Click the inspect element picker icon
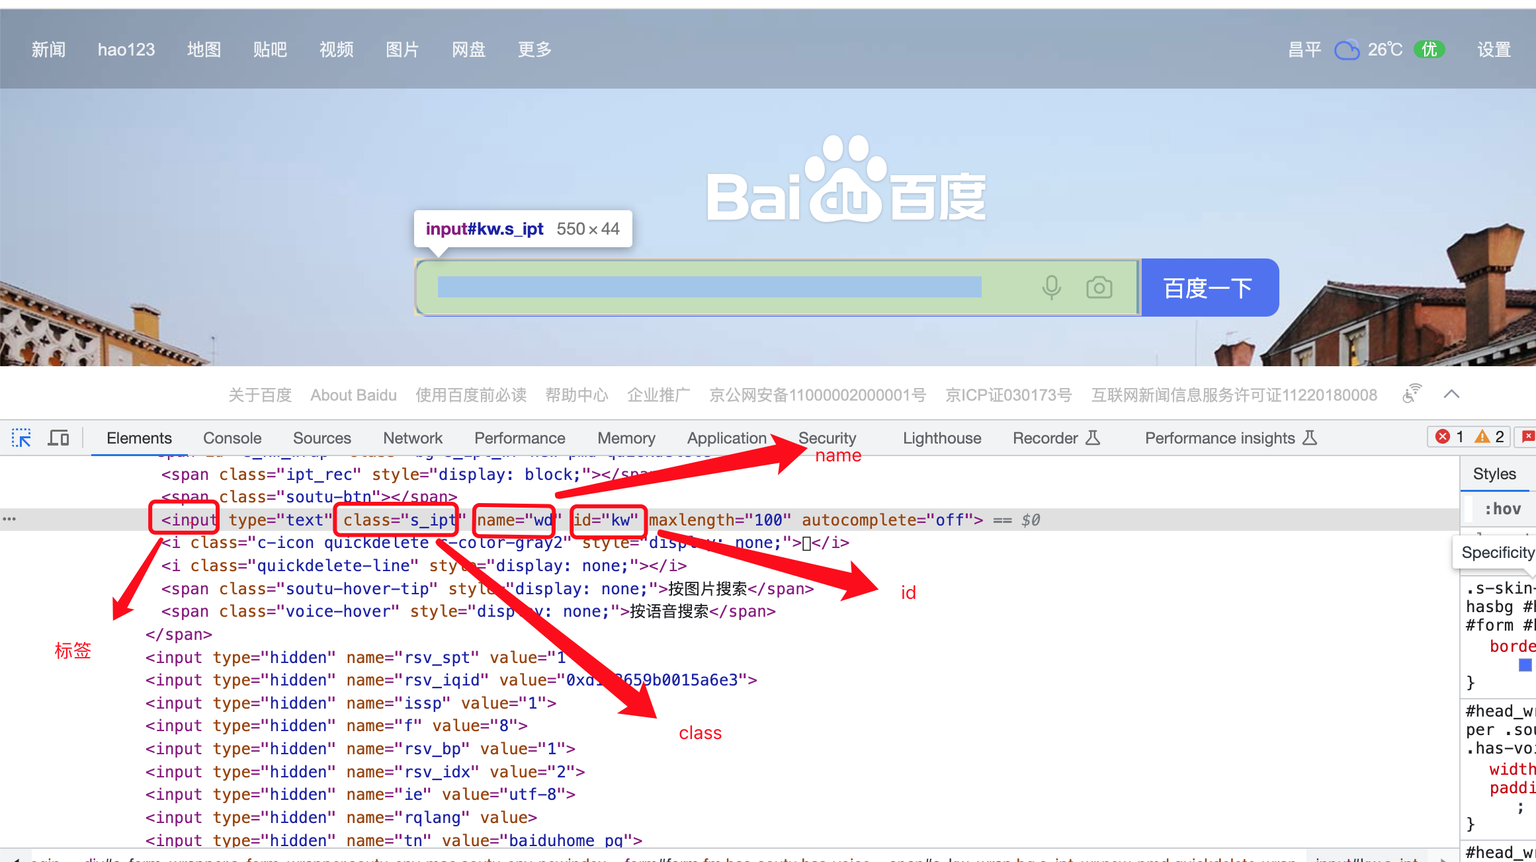Viewport: 1536px width, 862px height. click(x=21, y=438)
